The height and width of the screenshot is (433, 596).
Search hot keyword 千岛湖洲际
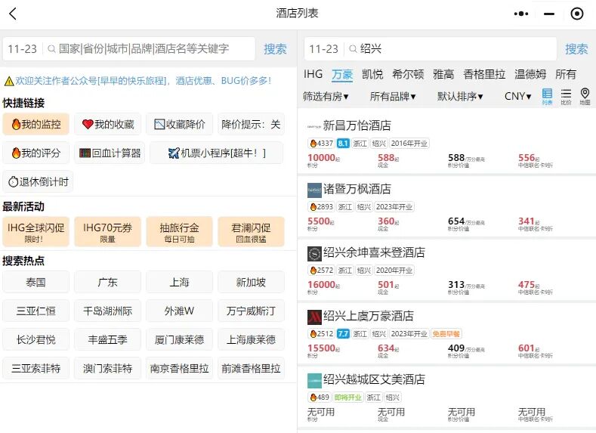point(108,311)
